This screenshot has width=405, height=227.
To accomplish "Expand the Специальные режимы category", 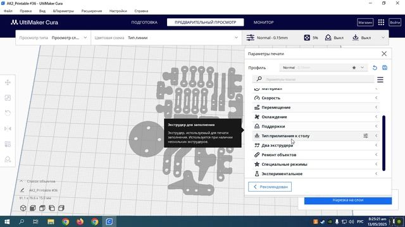I will click(315, 164).
